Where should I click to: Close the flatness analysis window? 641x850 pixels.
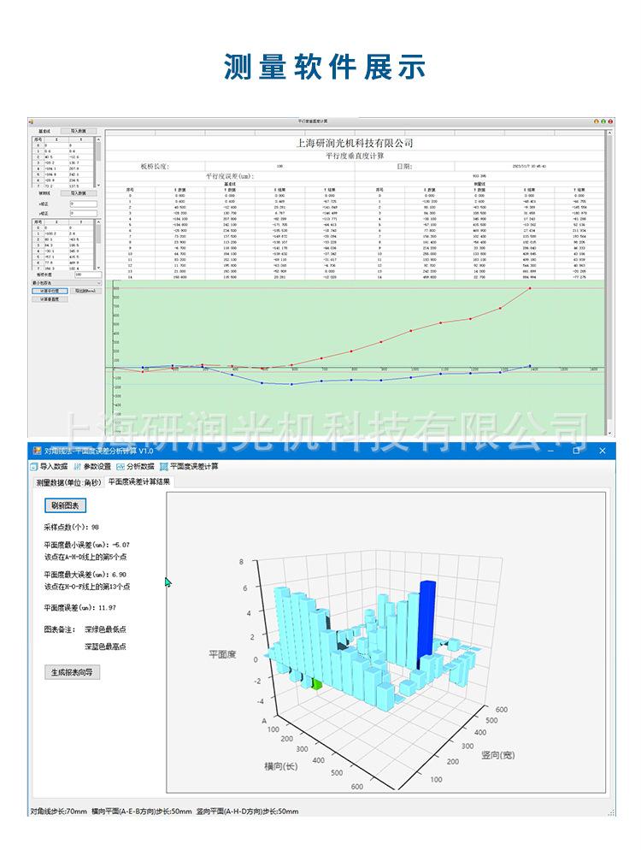[602, 450]
